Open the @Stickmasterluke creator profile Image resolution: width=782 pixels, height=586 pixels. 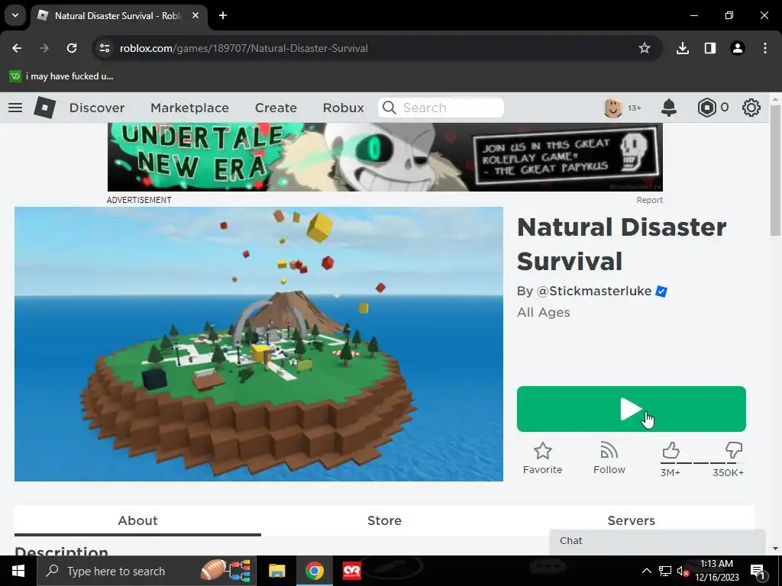tap(594, 291)
